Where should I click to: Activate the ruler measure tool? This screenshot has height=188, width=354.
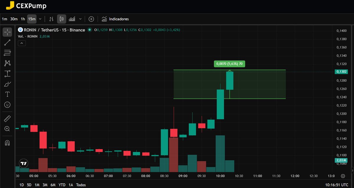click(x=7, y=118)
